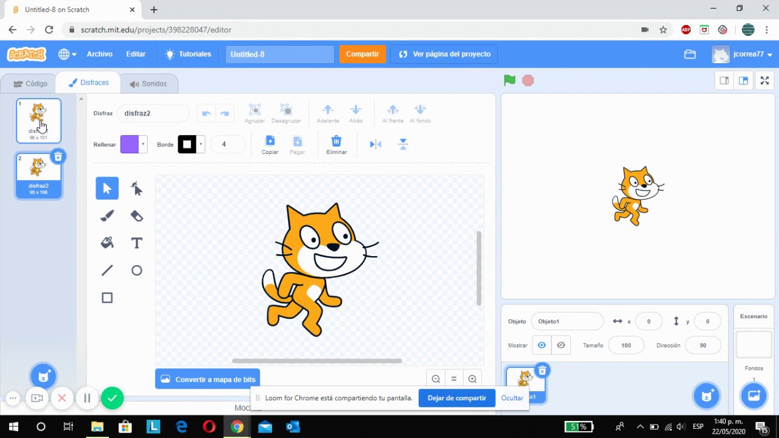The width and height of the screenshot is (779, 438).
Task: Click the Pegar icon
Action: [297, 144]
